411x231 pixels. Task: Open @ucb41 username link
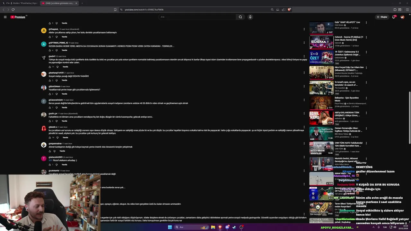(52, 56)
